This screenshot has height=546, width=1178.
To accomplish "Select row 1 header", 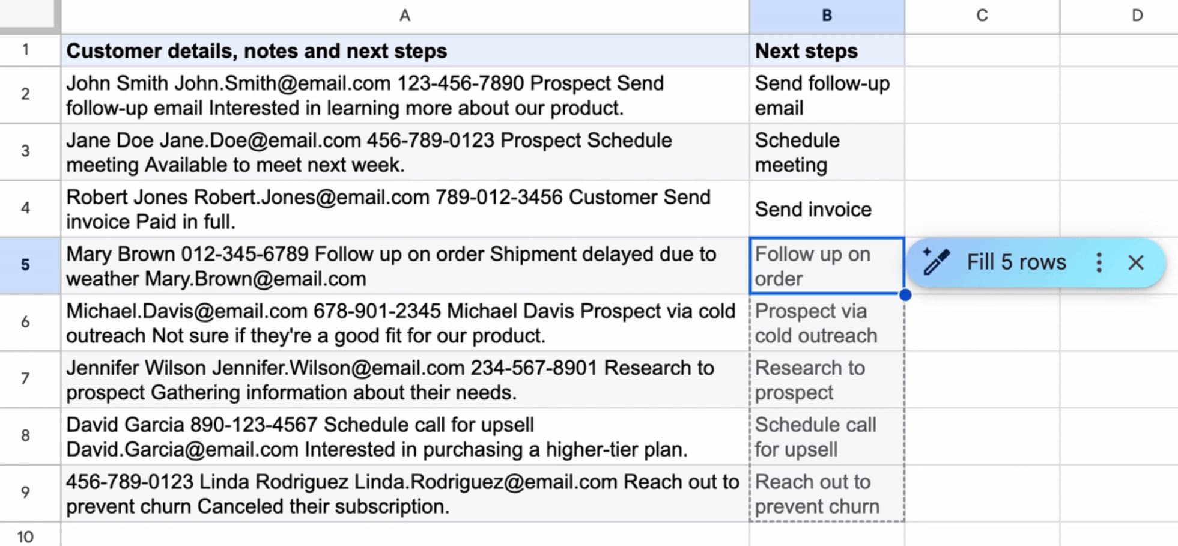I will [25, 50].
